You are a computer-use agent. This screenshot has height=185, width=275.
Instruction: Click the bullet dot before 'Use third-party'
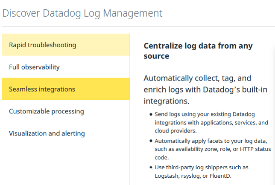point(151,168)
